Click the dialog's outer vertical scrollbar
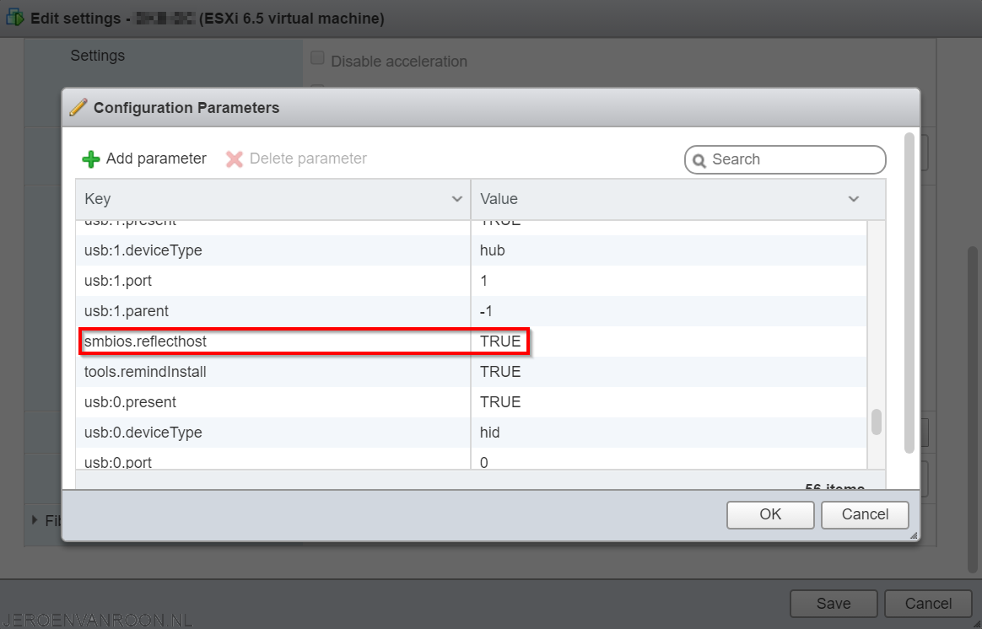 [909, 293]
